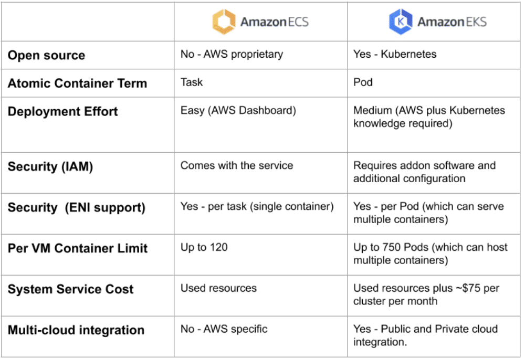Image resolution: width=525 pixels, height=358 pixels.
Task: Click the 'Up to 120' cell
Action: [x=204, y=247]
